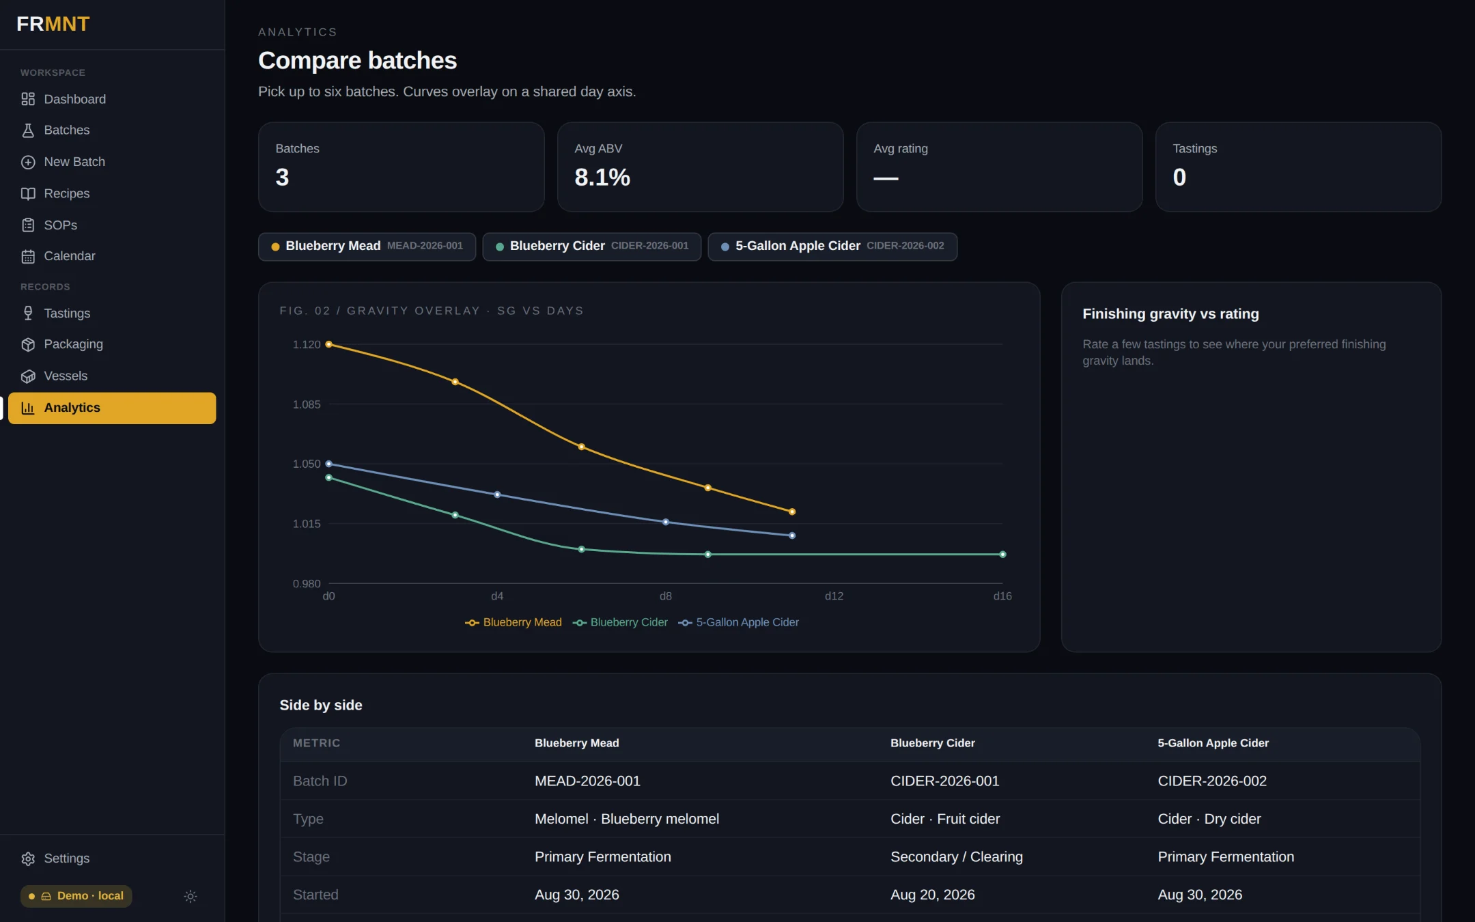Click the Vessels cube icon

[x=27, y=376]
